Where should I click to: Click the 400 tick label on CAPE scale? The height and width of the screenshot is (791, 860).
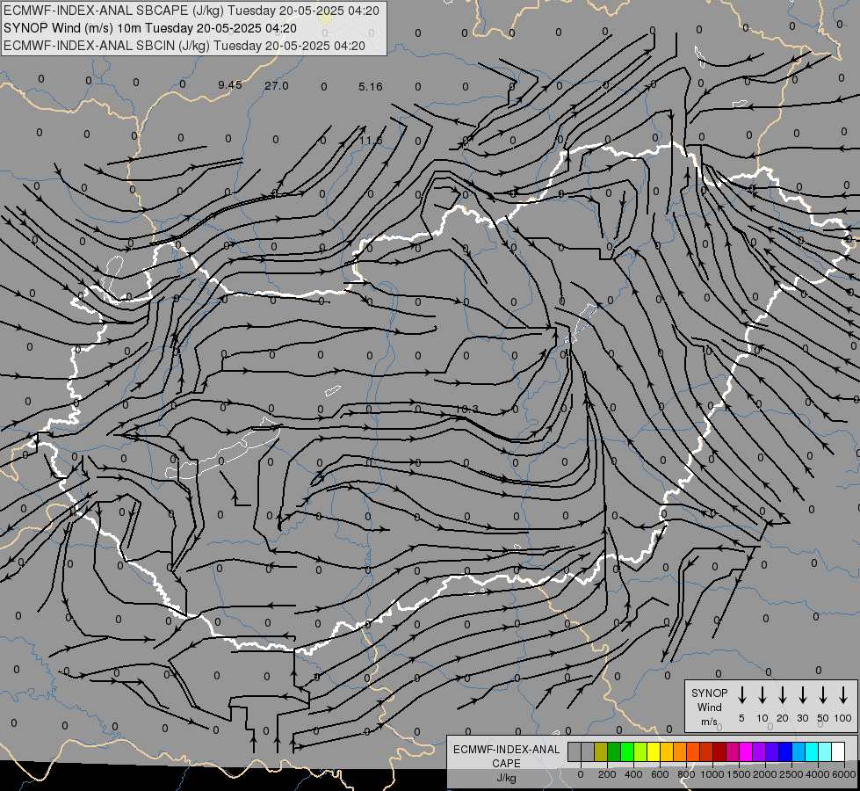[633, 774]
